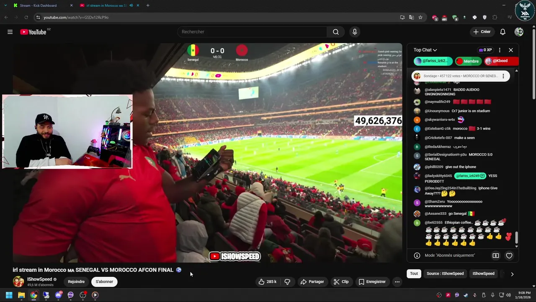Open the tab search dropdown arrow
The height and width of the screenshot is (302, 536).
pos(5,5)
